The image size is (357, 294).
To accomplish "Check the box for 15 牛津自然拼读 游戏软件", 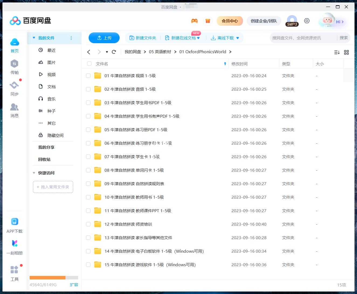I will tap(88, 265).
